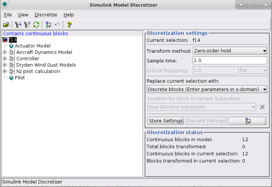Click the s-to-z discretize toolbar icon
This screenshot has width=272, height=187.
pyautogui.click(x=48, y=25)
